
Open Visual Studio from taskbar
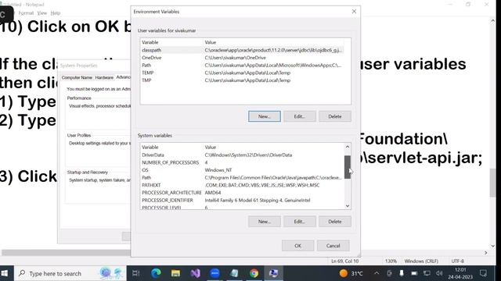click(195, 273)
